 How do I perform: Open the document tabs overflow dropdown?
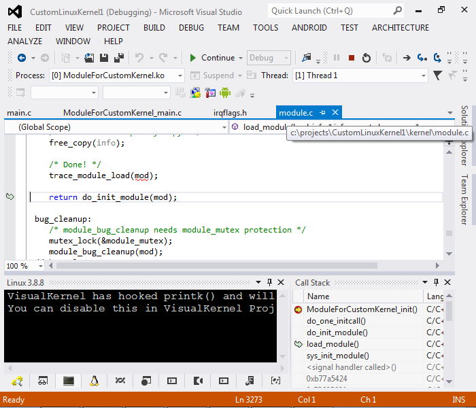(450, 113)
